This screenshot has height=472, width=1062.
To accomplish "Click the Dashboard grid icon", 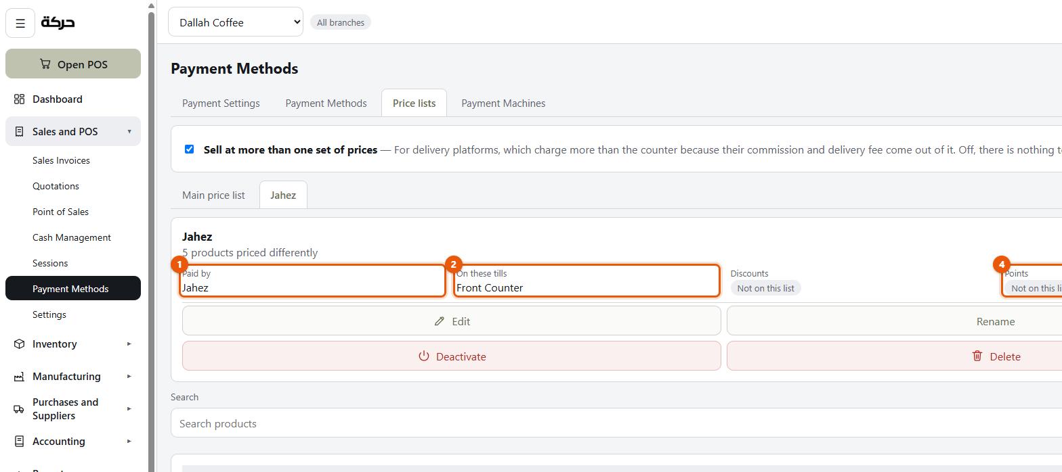I will tap(19, 99).
